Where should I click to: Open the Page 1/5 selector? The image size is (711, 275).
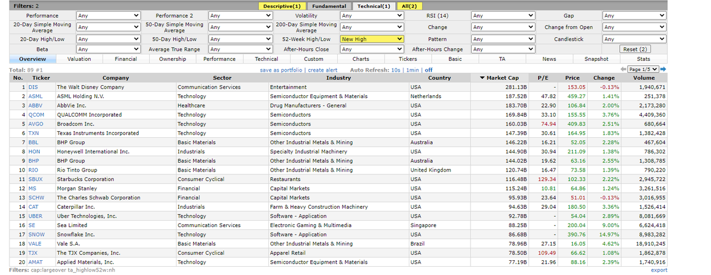click(x=643, y=70)
